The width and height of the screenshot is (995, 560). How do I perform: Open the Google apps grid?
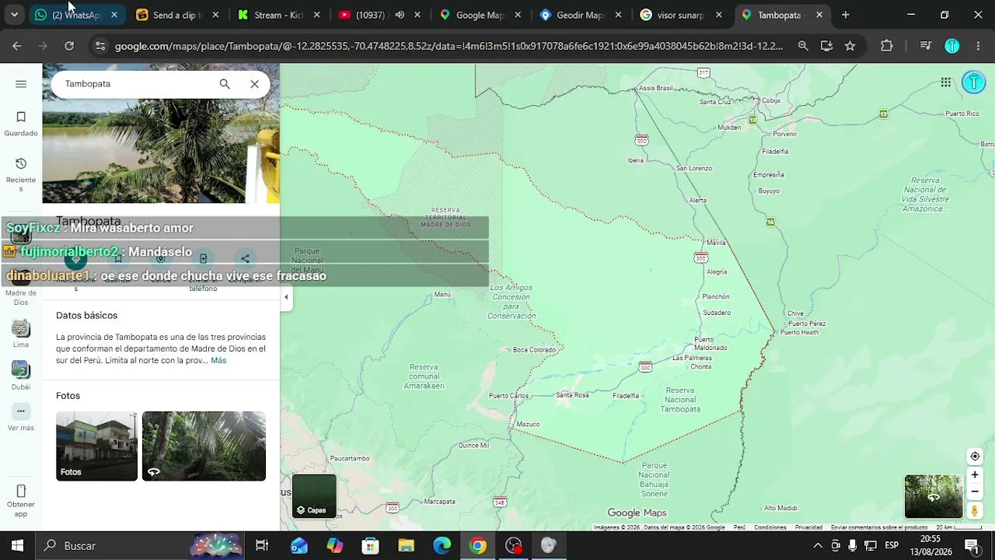(946, 82)
